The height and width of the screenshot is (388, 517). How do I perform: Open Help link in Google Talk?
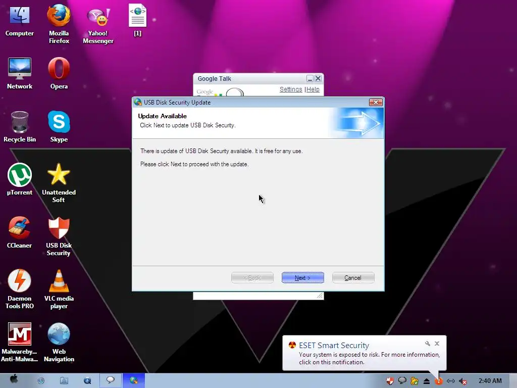tap(313, 89)
